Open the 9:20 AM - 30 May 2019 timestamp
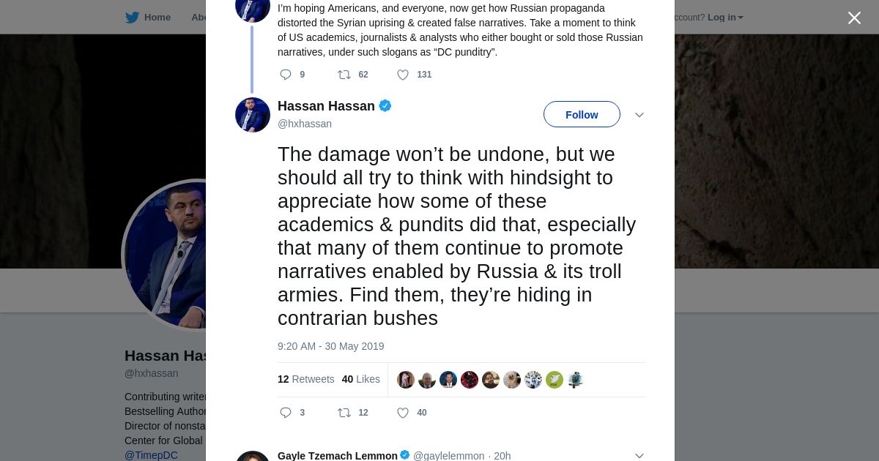This screenshot has height=461, width=879. (330, 346)
